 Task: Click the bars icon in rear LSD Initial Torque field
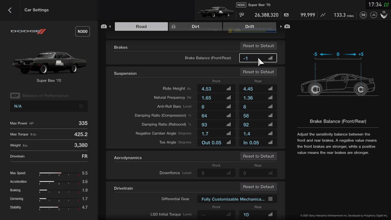270,215
